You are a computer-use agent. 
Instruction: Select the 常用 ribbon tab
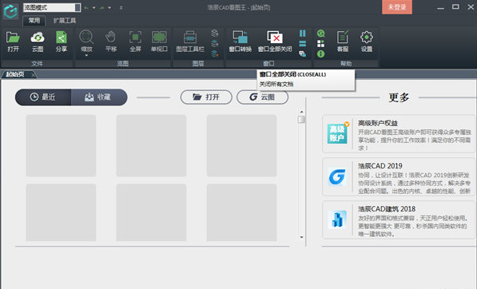(x=34, y=21)
